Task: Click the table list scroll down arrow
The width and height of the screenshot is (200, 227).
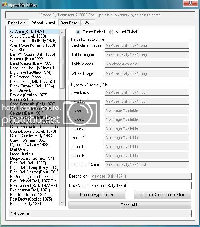Action: point(62,203)
